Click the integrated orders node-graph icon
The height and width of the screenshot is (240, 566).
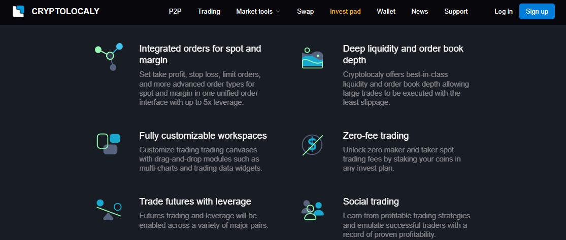(x=109, y=56)
